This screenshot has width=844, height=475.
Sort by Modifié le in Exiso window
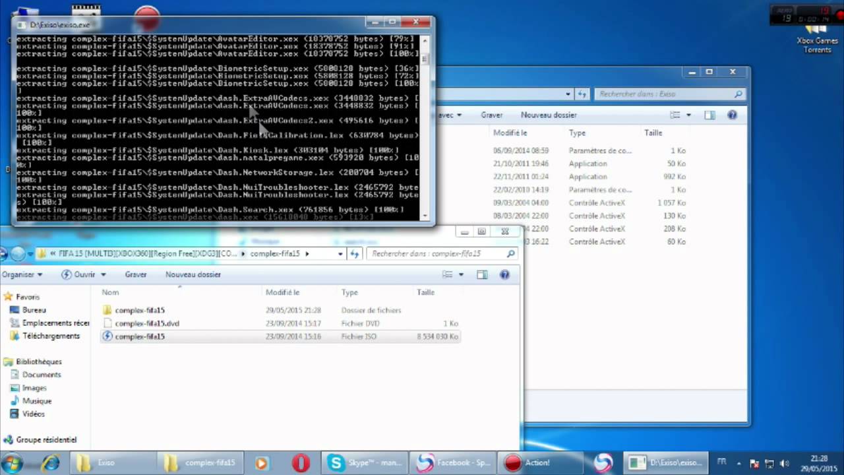pyautogui.click(x=510, y=133)
